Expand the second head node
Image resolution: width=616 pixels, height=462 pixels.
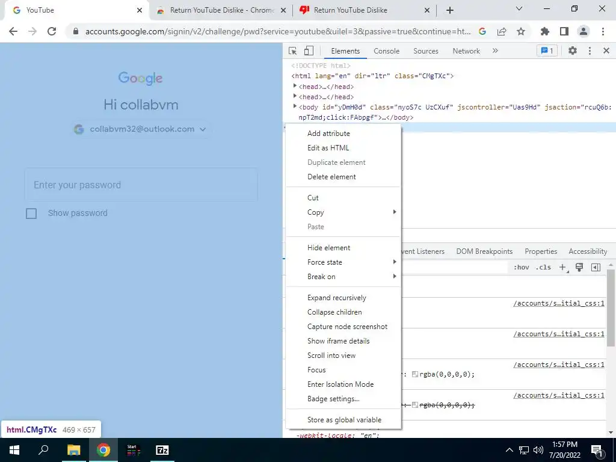[x=295, y=96]
